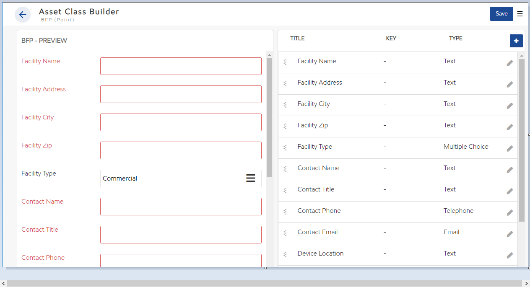Click the Facility Name input box
The width and height of the screenshot is (530, 287).
181,66
